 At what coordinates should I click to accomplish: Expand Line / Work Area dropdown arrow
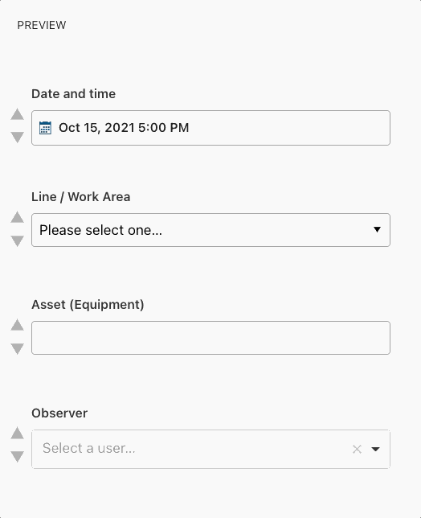[x=377, y=229]
